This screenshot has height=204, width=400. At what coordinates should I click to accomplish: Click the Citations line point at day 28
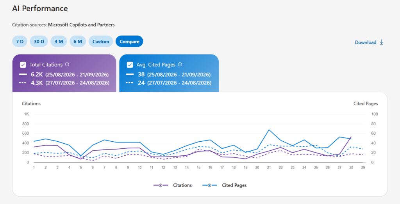[x=351, y=137]
